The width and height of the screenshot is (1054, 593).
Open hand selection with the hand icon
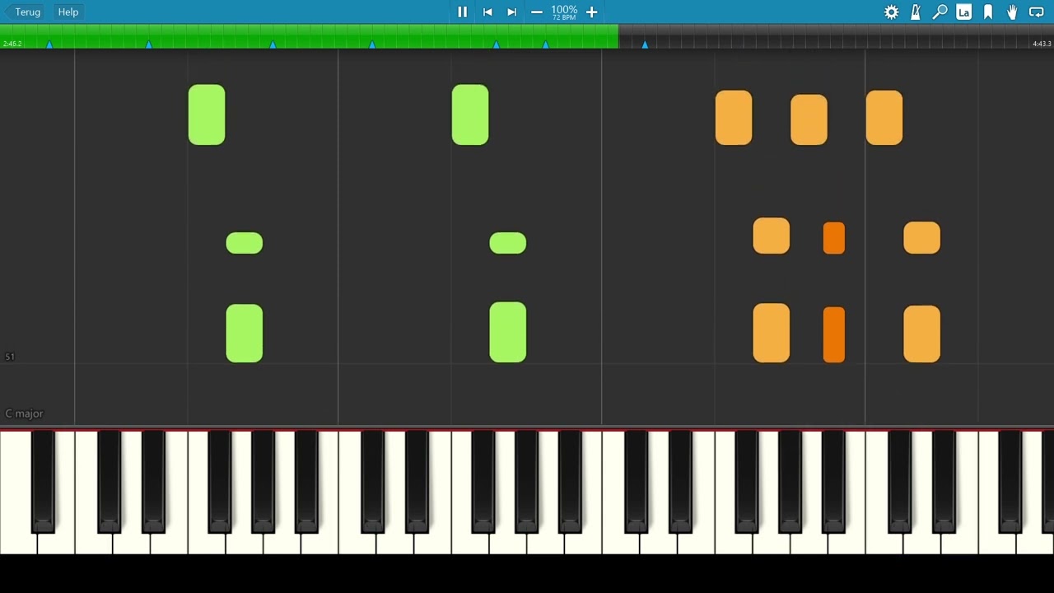click(x=1012, y=12)
